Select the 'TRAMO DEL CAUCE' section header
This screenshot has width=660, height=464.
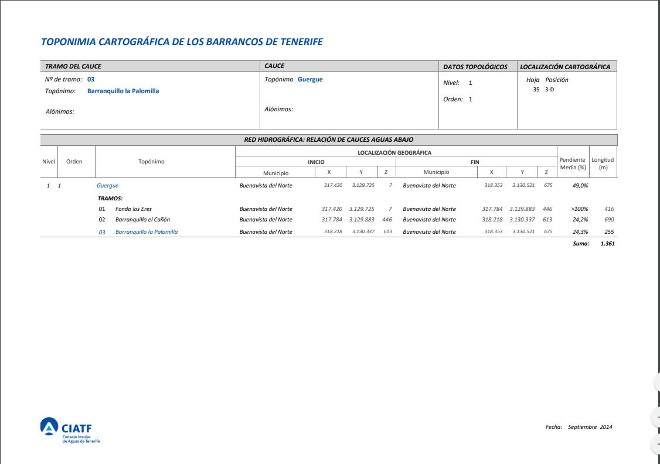73,66
